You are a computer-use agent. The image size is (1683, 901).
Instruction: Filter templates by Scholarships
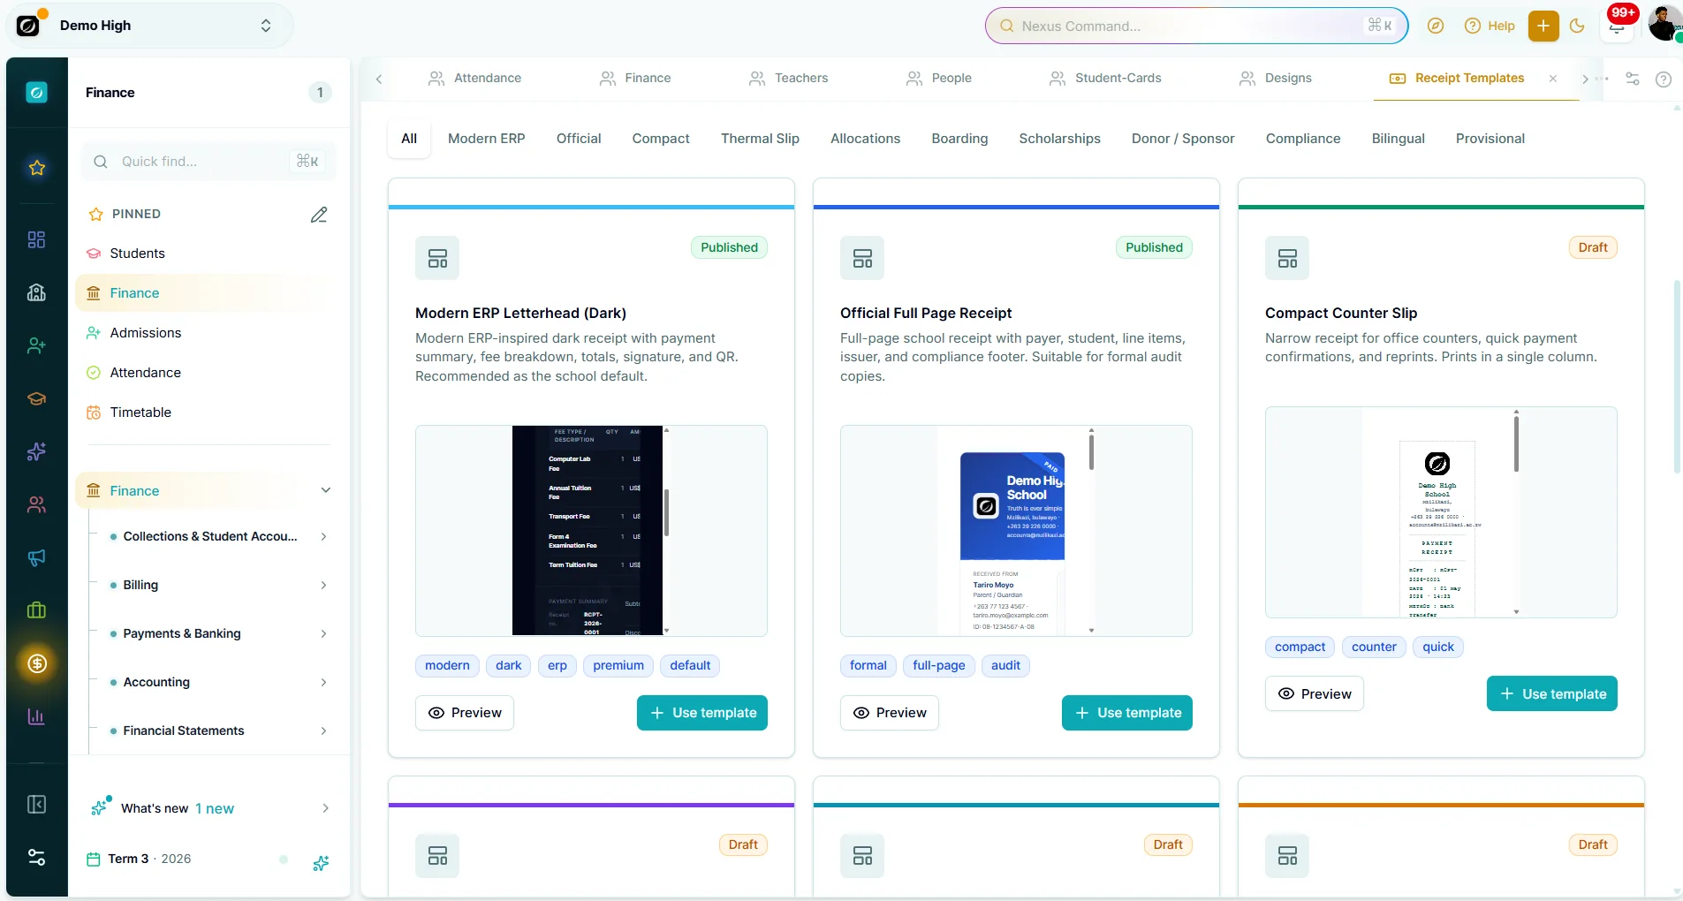pyautogui.click(x=1059, y=139)
